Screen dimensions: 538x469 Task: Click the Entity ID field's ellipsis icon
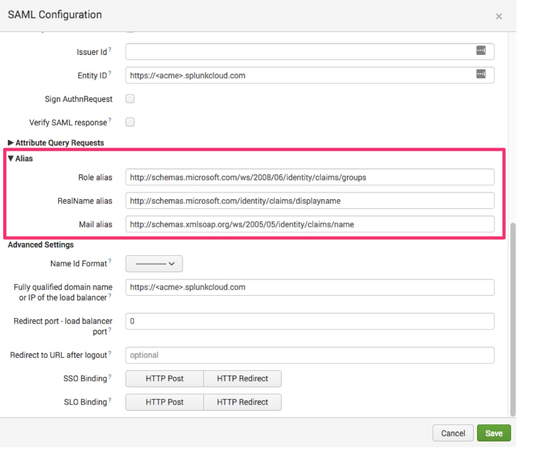(x=481, y=74)
